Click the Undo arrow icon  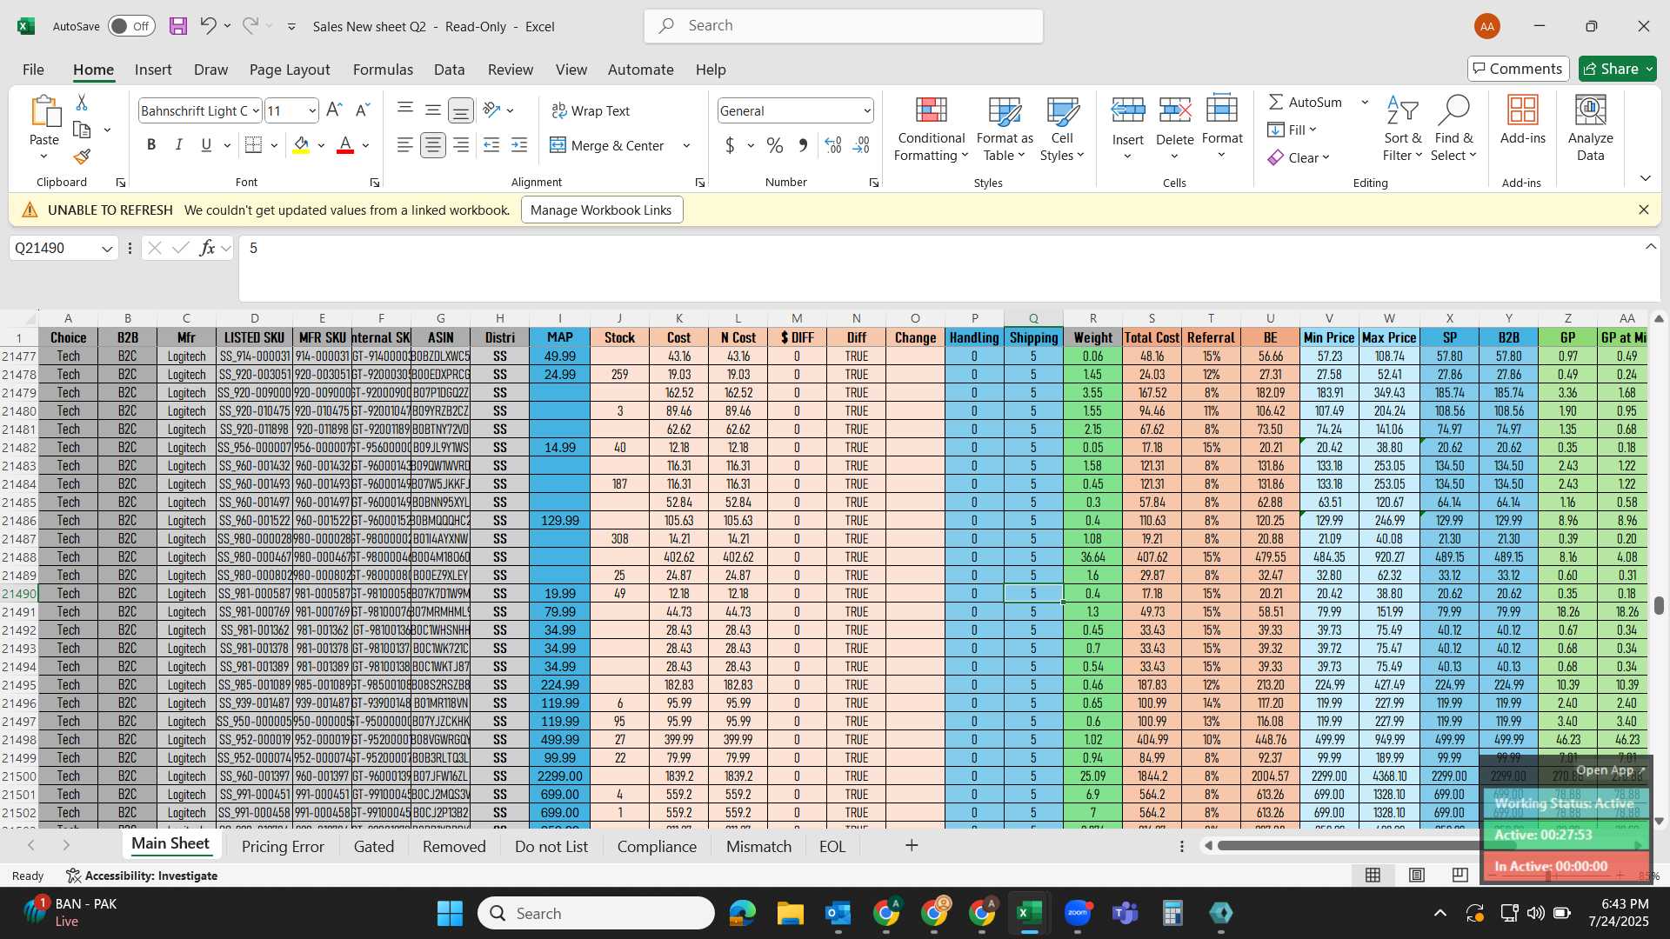(x=207, y=25)
